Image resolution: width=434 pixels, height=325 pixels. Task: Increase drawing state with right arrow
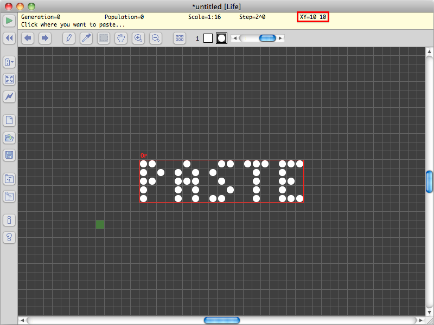(280, 38)
